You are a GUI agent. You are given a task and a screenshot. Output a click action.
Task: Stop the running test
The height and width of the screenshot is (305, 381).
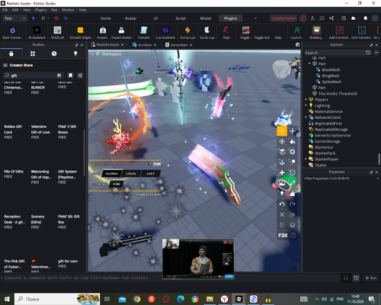click(56, 18)
